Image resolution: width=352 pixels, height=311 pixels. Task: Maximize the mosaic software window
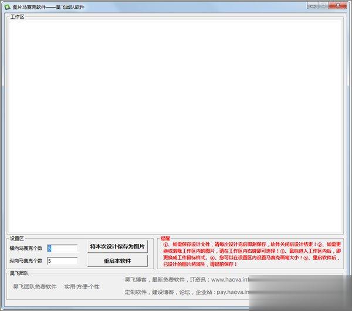pos(323,6)
